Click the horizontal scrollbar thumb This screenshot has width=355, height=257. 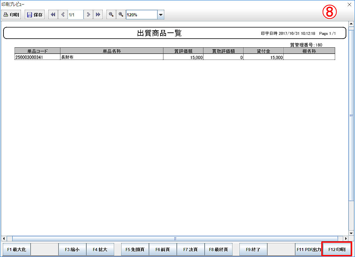coord(175,239)
